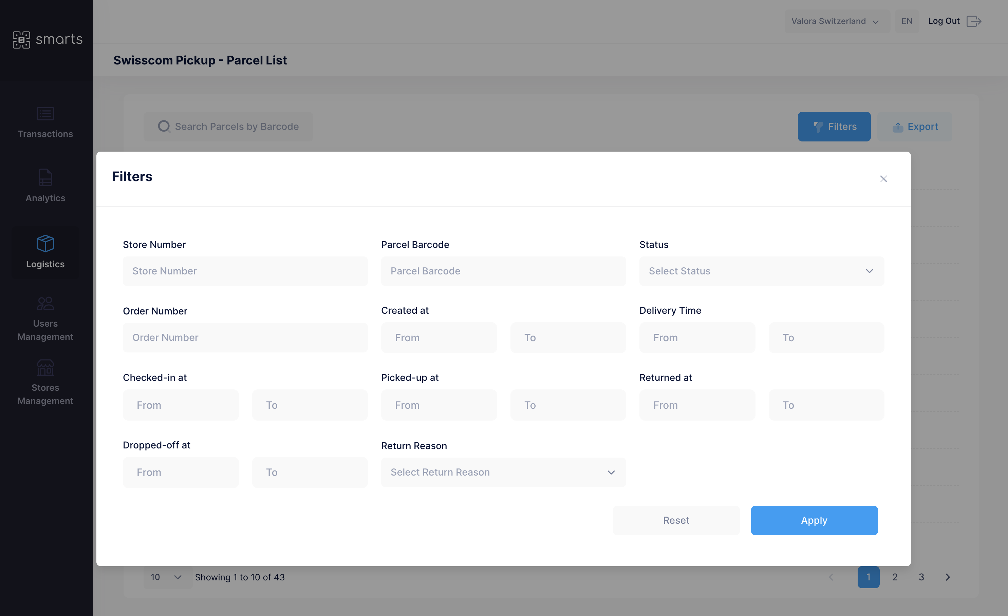This screenshot has height=616, width=1008.
Task: Set Delivery Time From date
Action: point(697,338)
